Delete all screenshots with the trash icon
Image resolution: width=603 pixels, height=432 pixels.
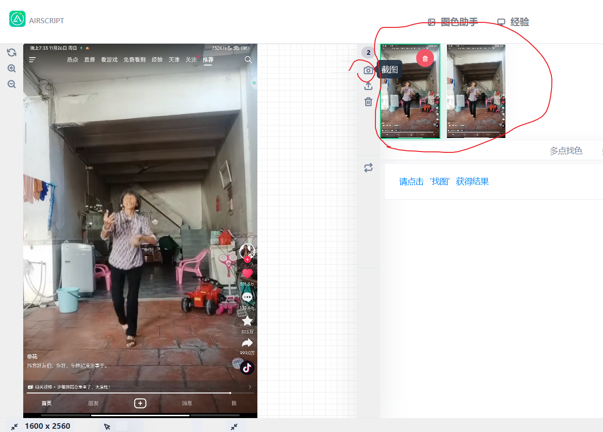point(368,102)
